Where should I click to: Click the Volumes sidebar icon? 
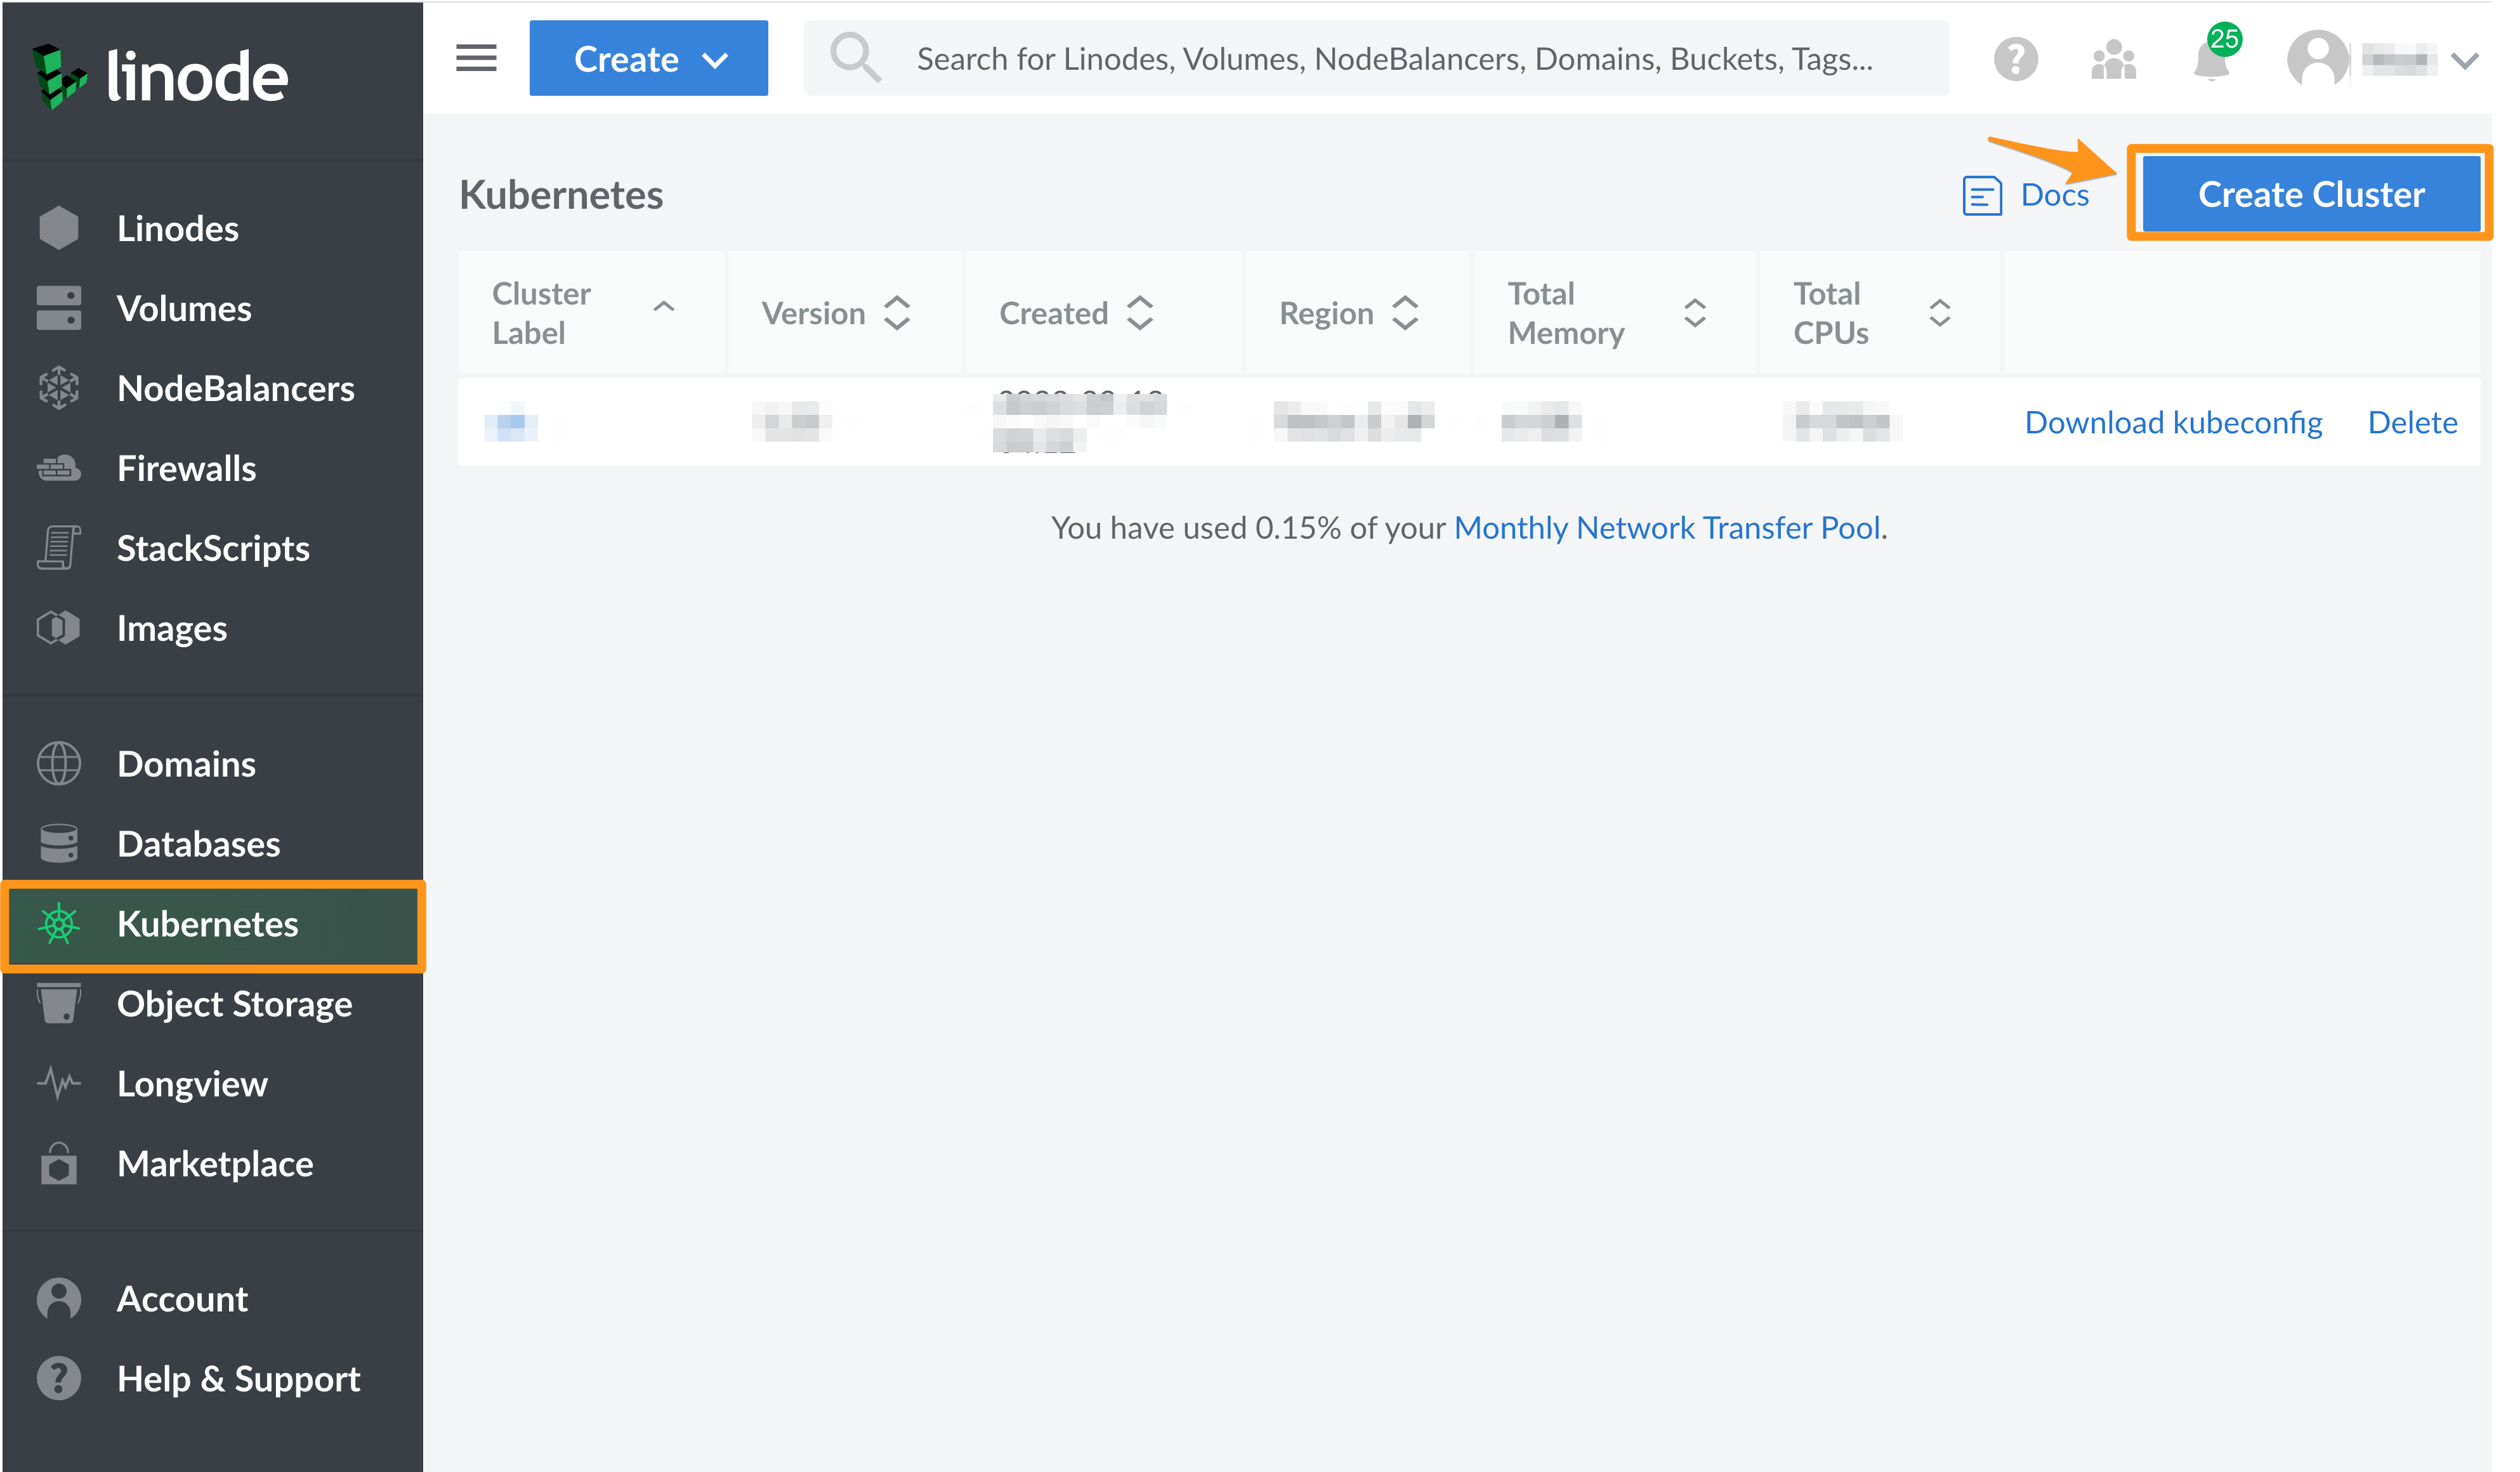pyautogui.click(x=59, y=308)
